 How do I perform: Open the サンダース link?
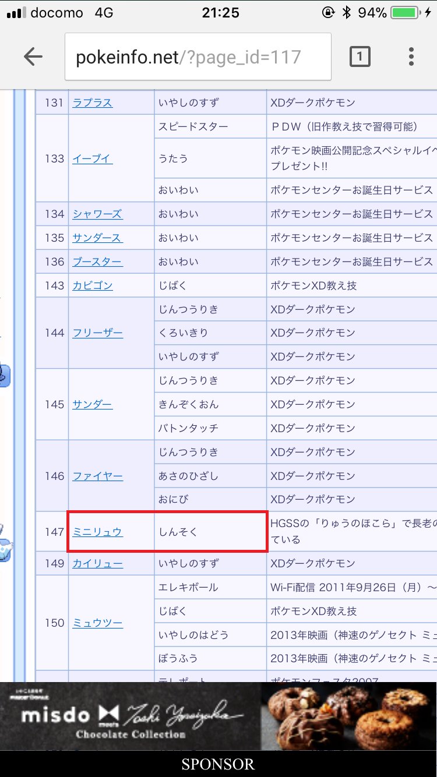pos(97,238)
